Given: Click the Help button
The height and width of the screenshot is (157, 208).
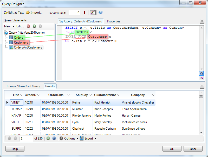Looking at the screenshot, I should [15, 149].
